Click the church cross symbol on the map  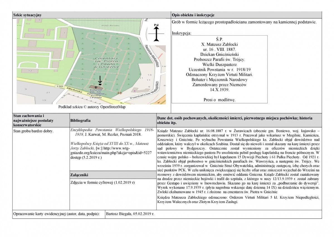click(96, 87)
